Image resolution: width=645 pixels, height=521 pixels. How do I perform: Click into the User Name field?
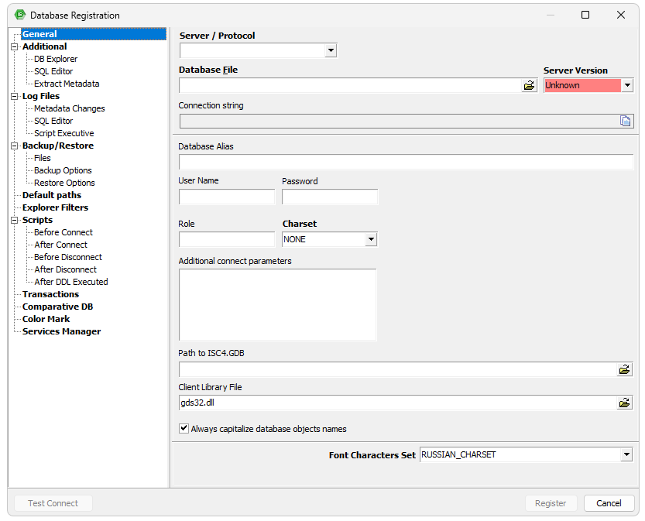[227, 197]
